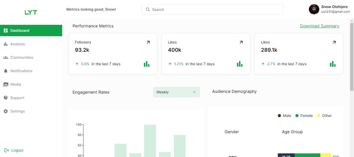Click the uch231@gmail.com email text
The height and width of the screenshot is (157, 354).
(x=335, y=12)
